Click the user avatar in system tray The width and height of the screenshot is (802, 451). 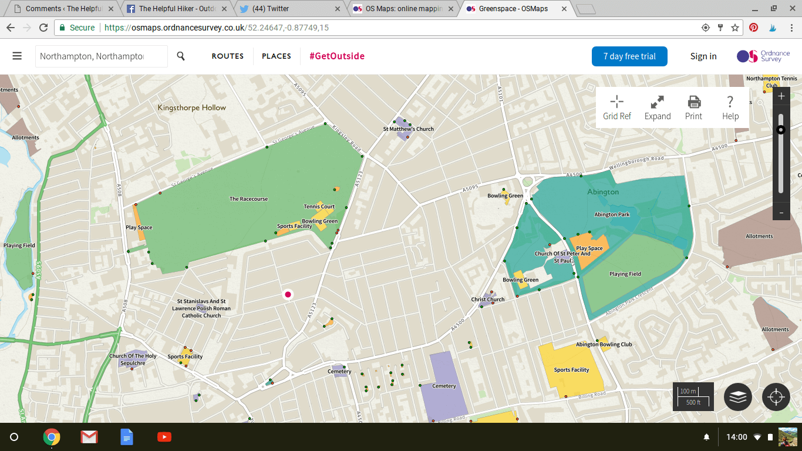click(x=787, y=437)
